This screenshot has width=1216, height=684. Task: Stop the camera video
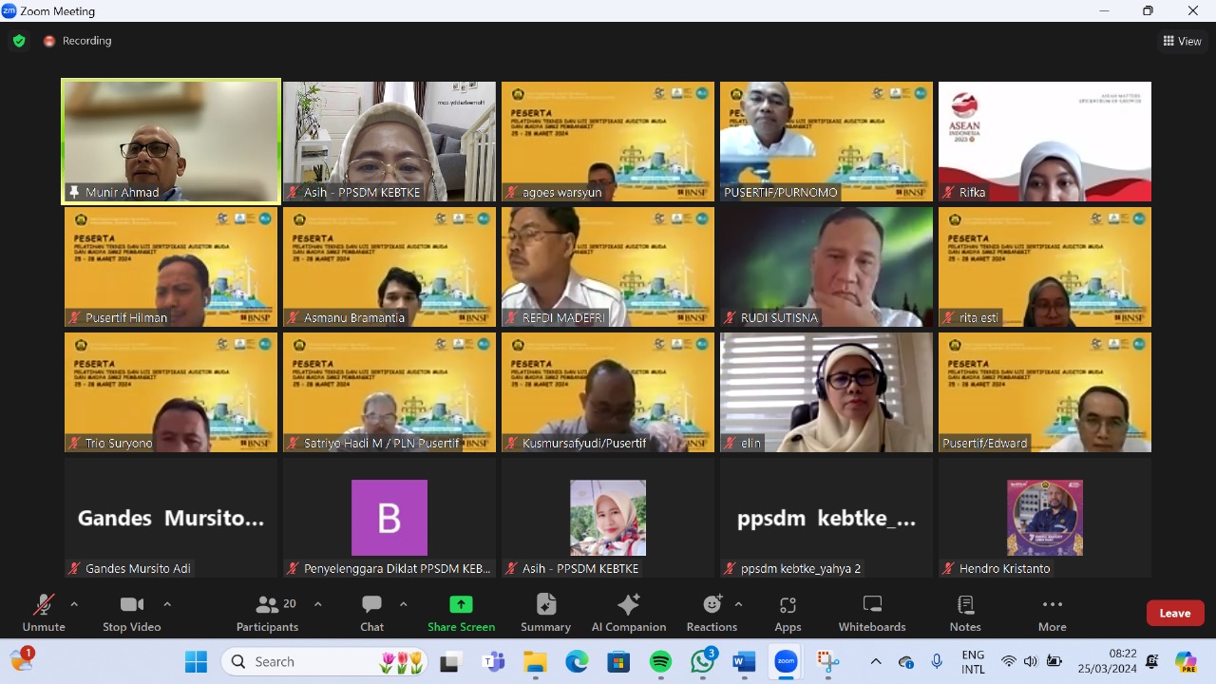tap(131, 613)
